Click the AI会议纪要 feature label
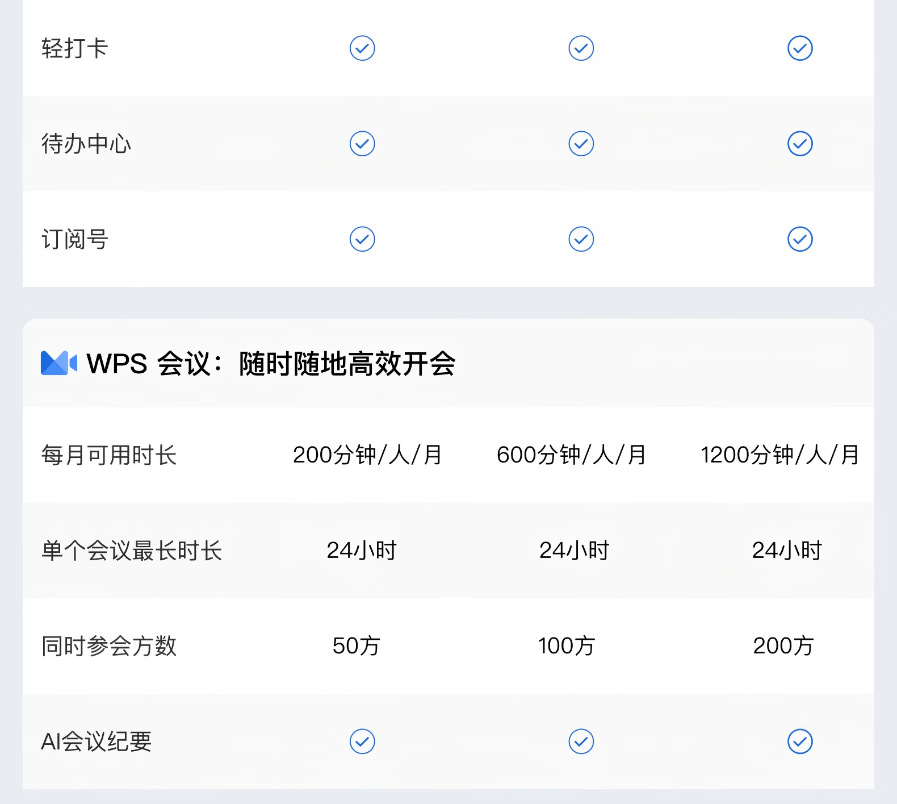The image size is (897, 804). tap(97, 741)
